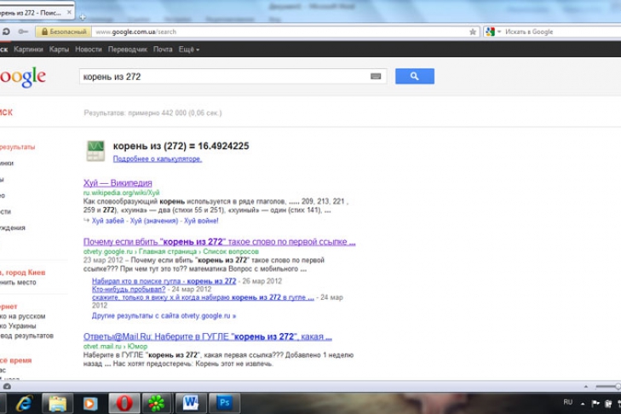Open Internet Explorer from the taskbar
Image resolution: width=621 pixels, height=414 pixels.
tap(25, 402)
